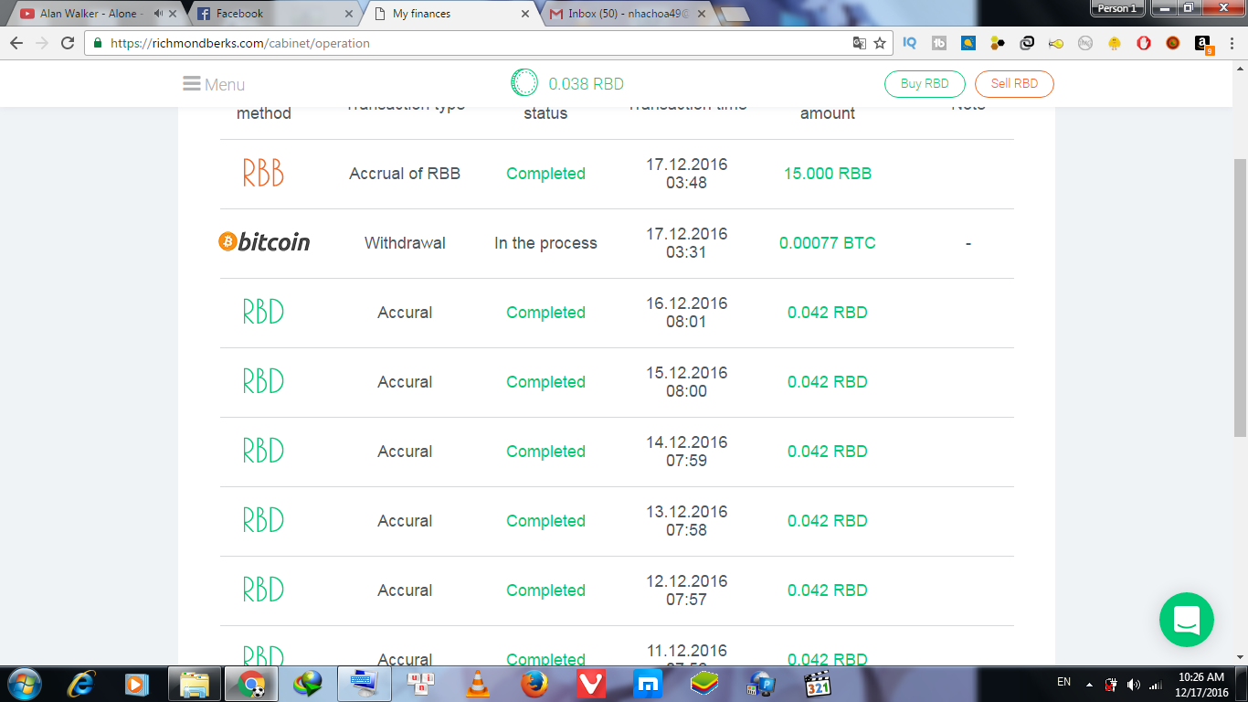Viewport: 1248px width, 702px height.
Task: Click the 0.038 RBD balance text
Action: (587, 84)
